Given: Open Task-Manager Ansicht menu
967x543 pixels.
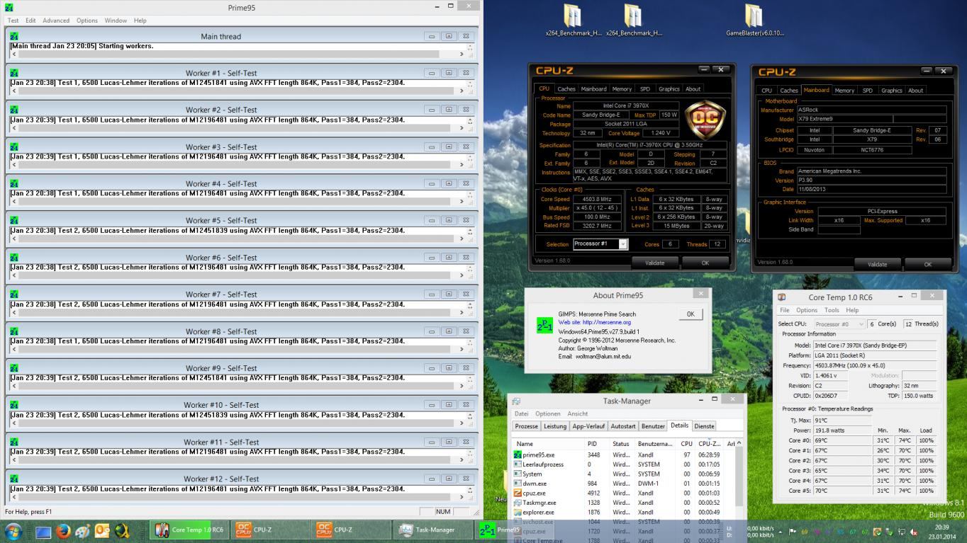Looking at the screenshot, I should (577, 413).
